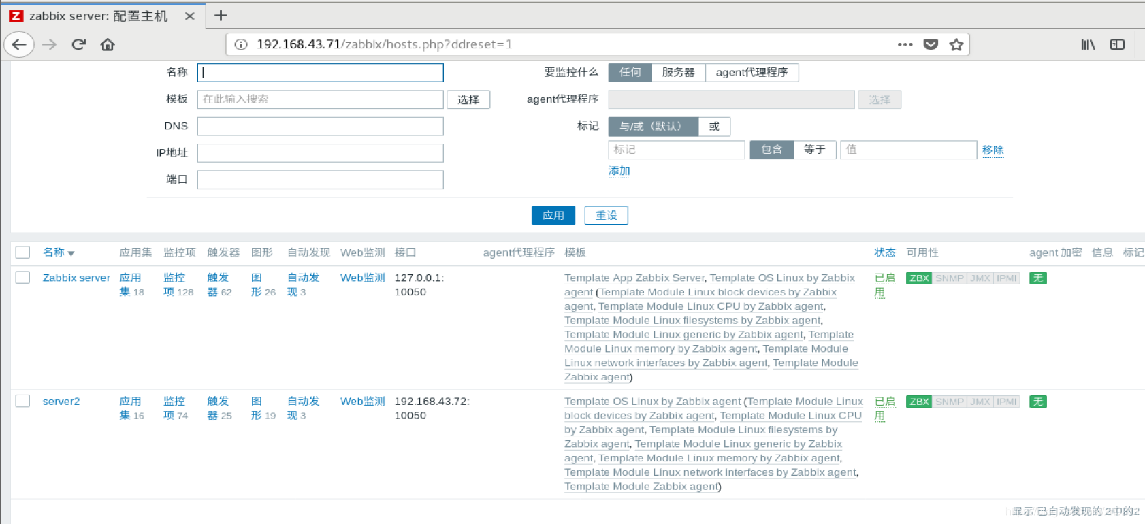
Task: Click the DNS filter input field
Action: click(320, 127)
